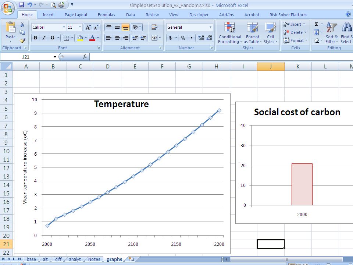
Task: Open Sort & Filter menu
Action: point(332,32)
